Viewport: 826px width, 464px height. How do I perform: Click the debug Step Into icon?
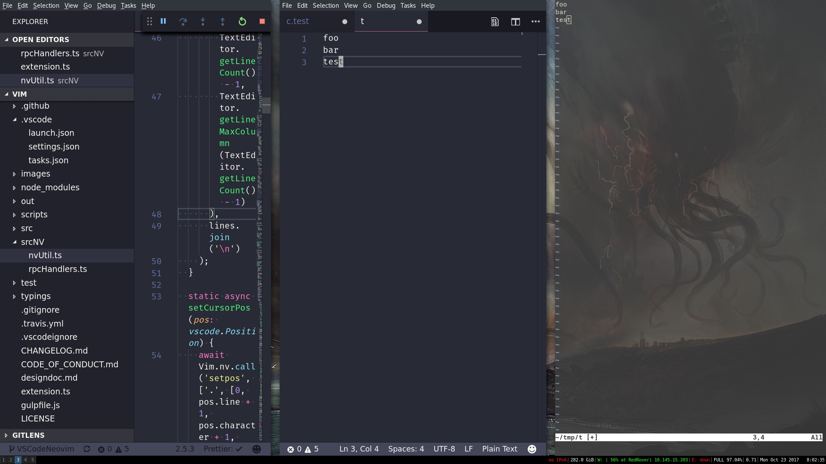point(203,21)
